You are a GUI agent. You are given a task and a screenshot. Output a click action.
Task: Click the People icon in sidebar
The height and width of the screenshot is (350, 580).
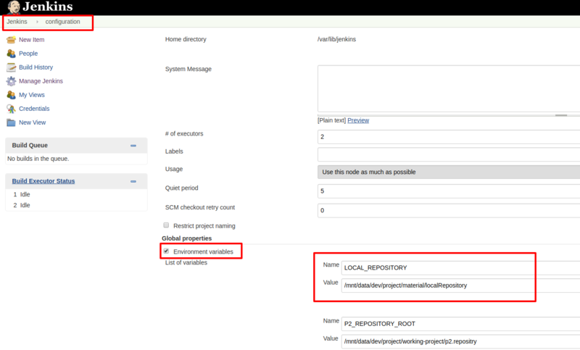click(x=11, y=54)
